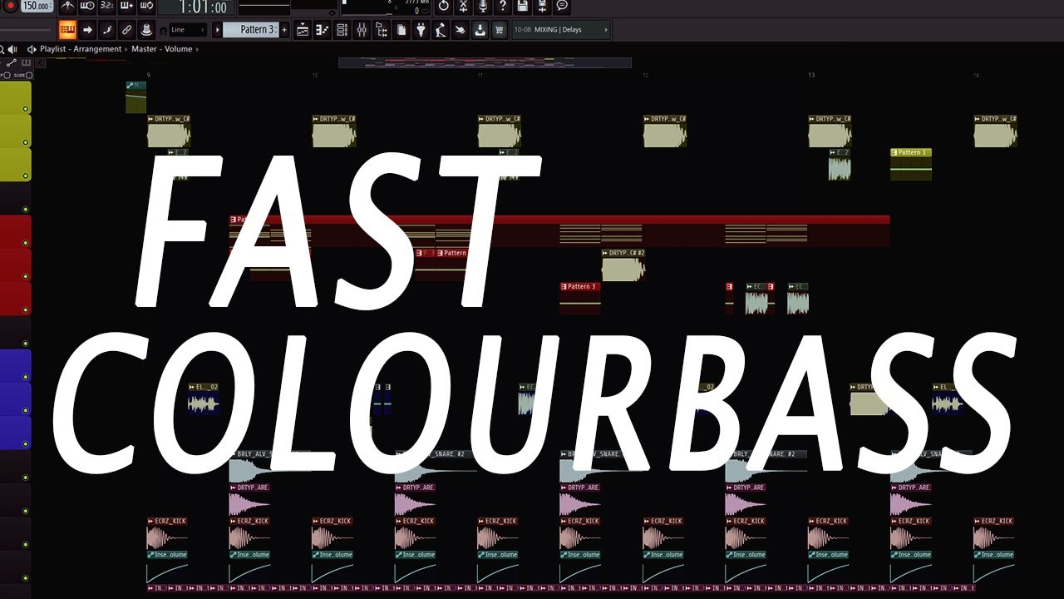Click the save floppy disk icon
The image size is (1064, 599).
tap(522, 6)
